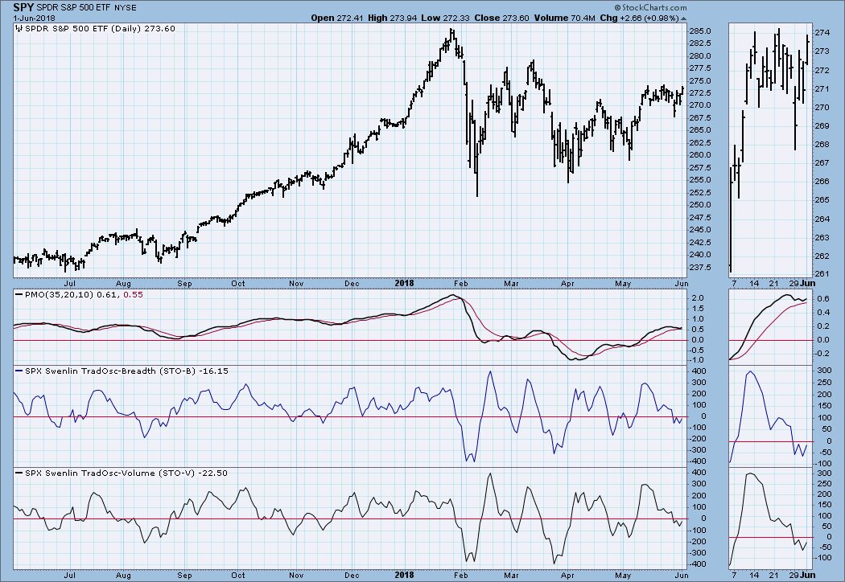Select the 'Chg +2.66 (0.98%)' value
The image size is (845, 582).
tap(639, 18)
